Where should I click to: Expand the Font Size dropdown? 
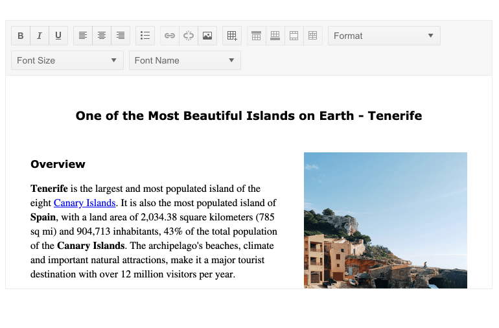click(67, 60)
